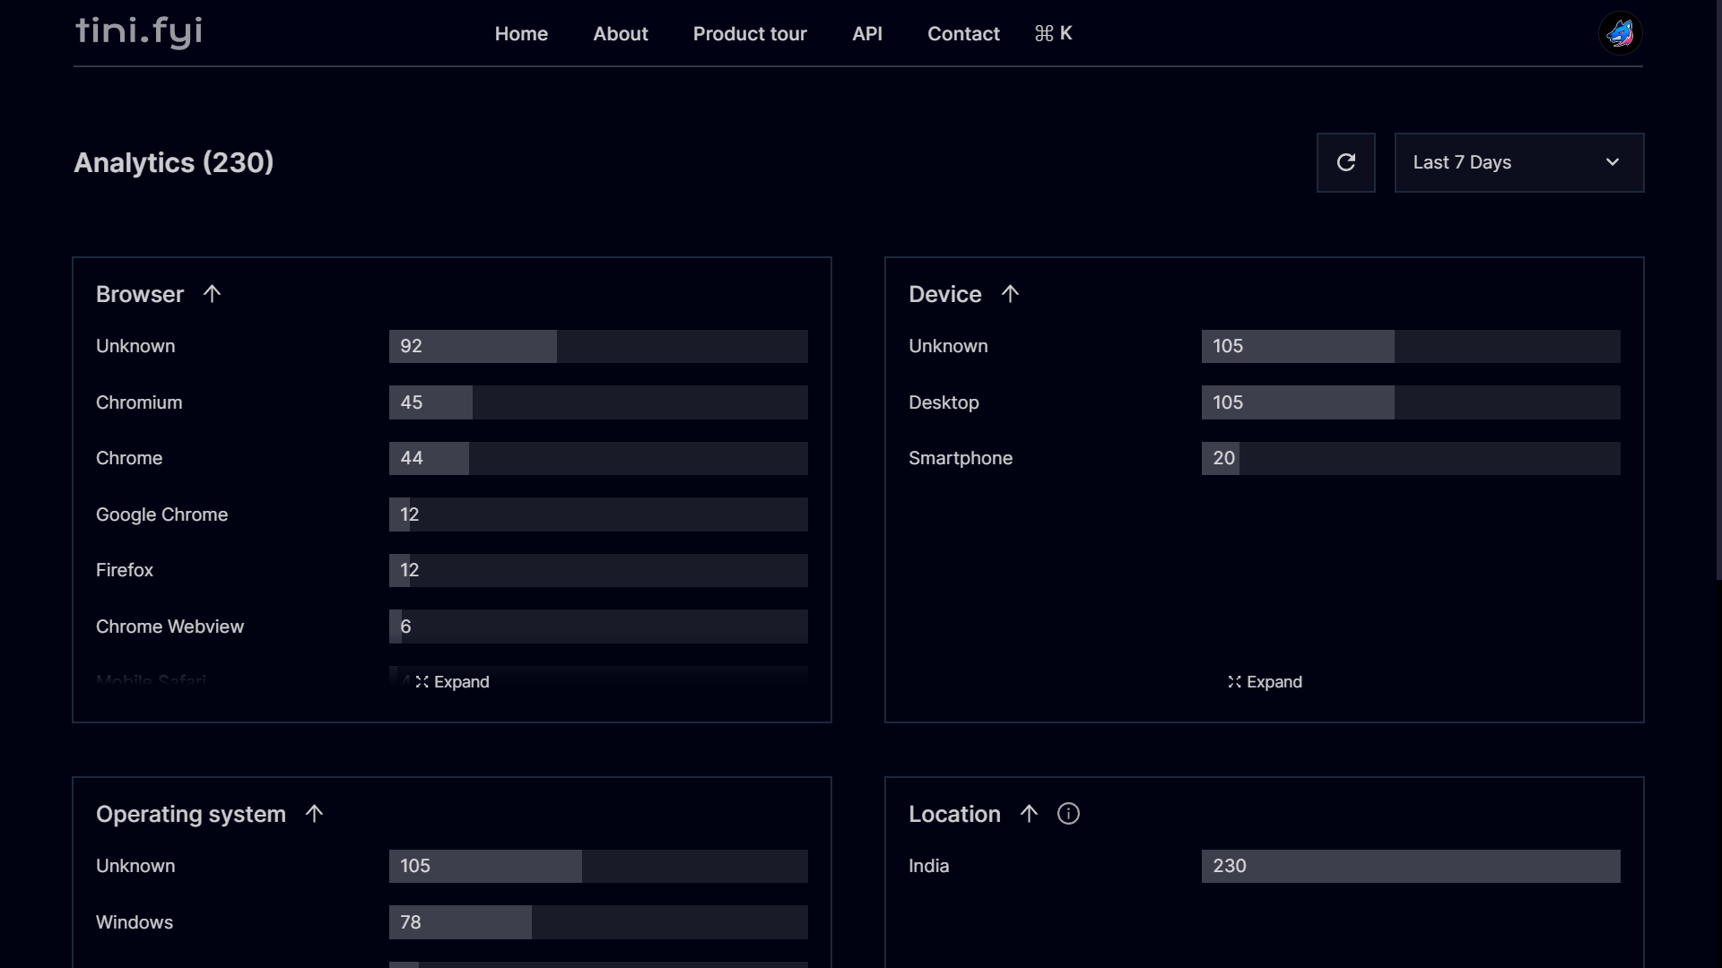Click the India location bar showing 230

[1411, 866]
